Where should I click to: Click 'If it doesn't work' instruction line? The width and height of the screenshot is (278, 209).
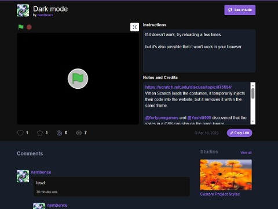pyautogui.click(x=183, y=35)
